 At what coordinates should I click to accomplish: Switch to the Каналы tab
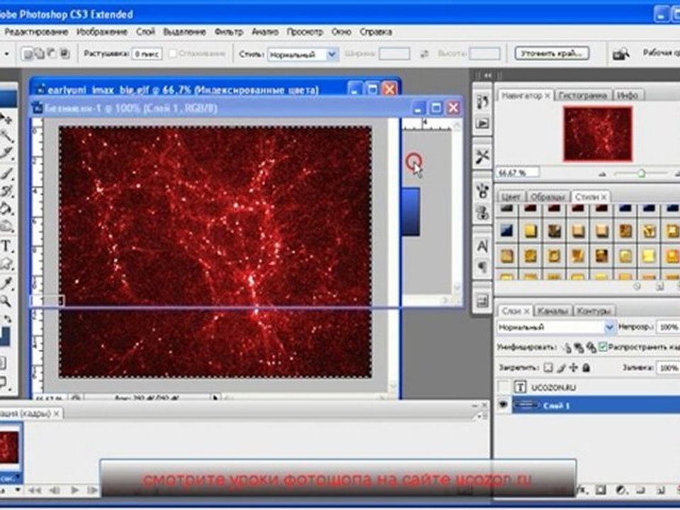(x=552, y=311)
